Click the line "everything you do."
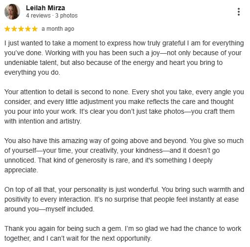 (32, 73)
